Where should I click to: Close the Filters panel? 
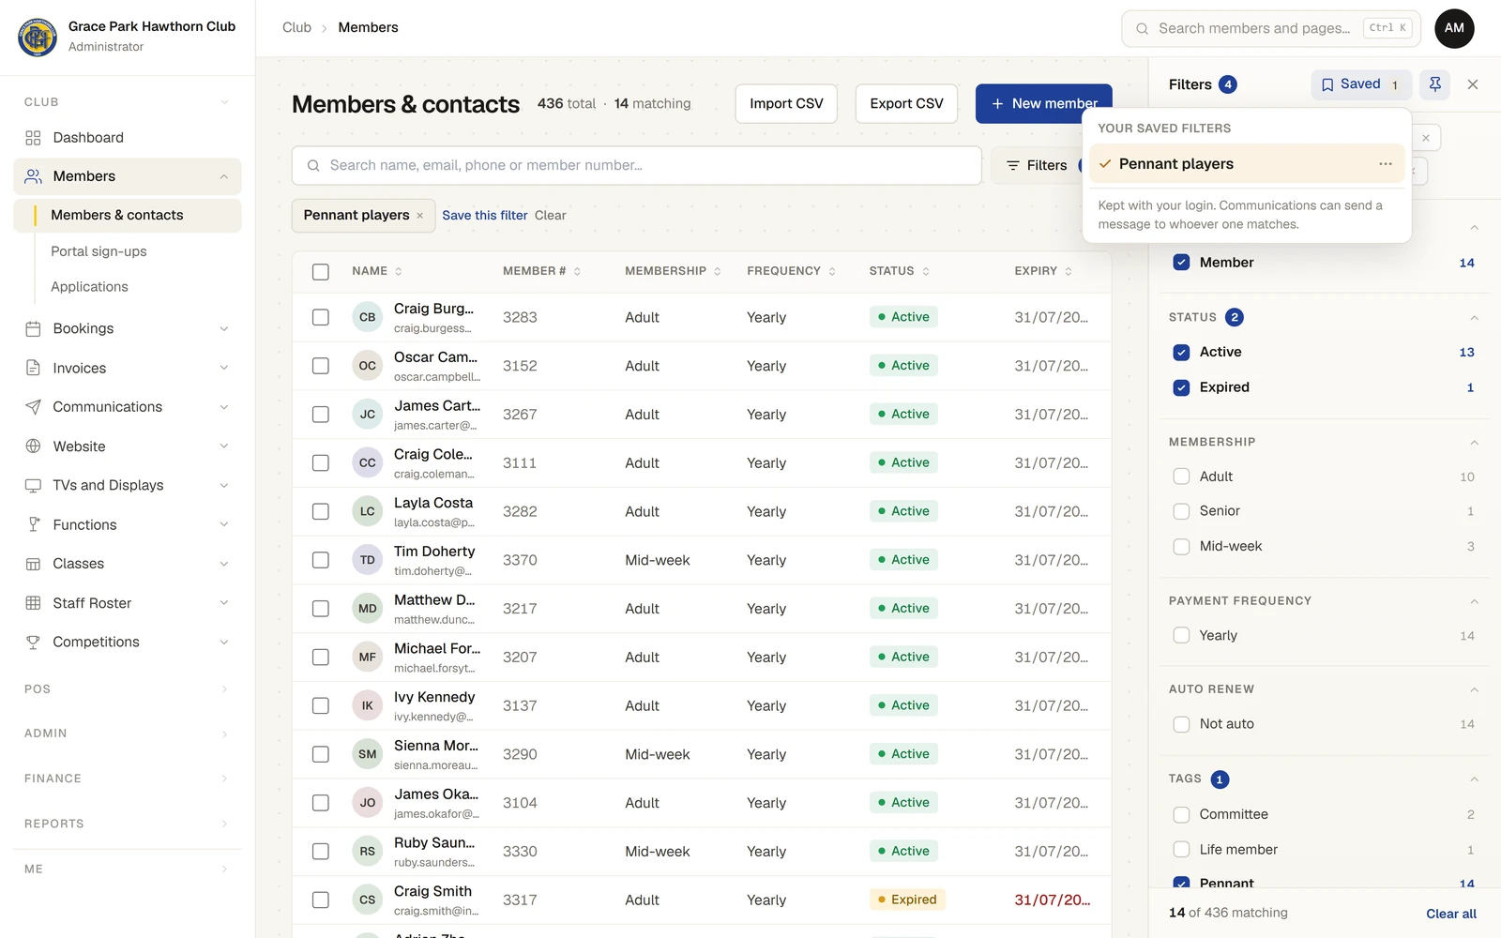point(1473,84)
